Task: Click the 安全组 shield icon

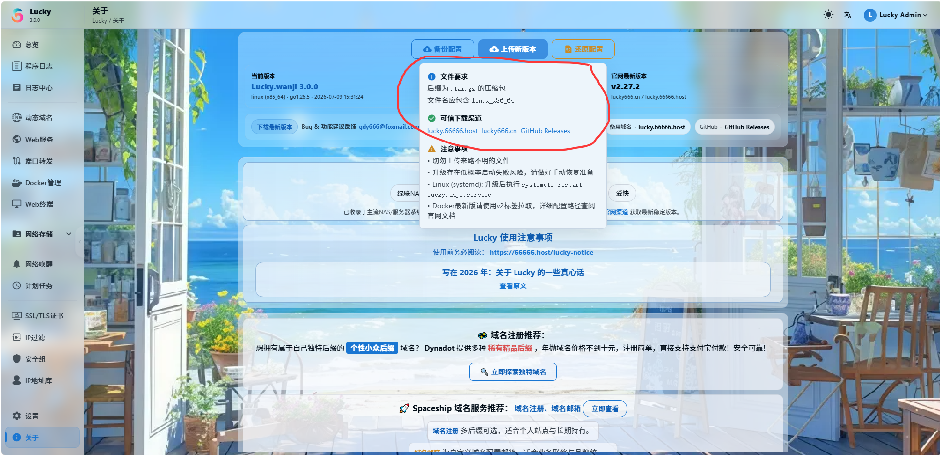Action: pos(17,359)
